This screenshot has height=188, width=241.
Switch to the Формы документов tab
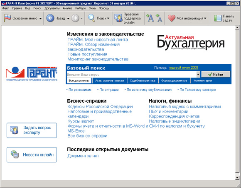coord(174,81)
